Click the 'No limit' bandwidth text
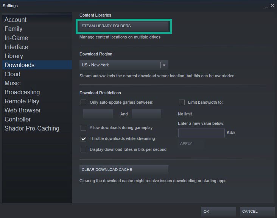This screenshot has height=218, width=277. tap(185, 114)
